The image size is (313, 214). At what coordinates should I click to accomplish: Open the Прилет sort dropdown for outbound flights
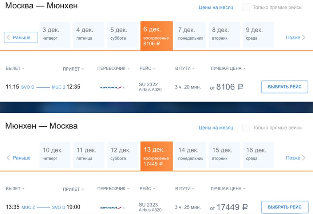pos(73,69)
